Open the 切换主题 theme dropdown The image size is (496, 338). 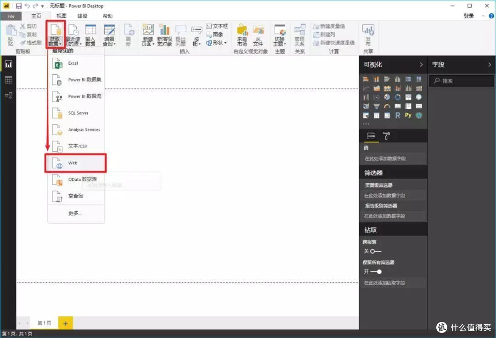(280, 35)
